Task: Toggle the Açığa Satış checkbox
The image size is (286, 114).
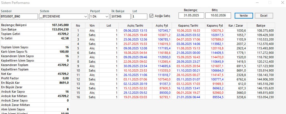Action: coord(151,16)
